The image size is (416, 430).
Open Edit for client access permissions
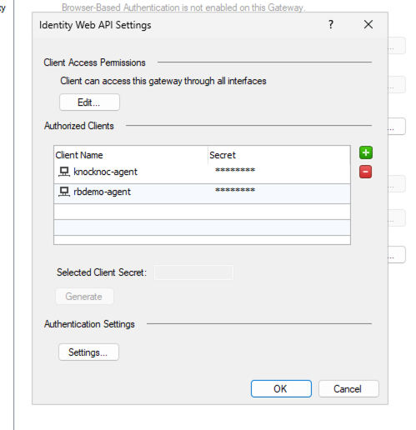tap(89, 102)
